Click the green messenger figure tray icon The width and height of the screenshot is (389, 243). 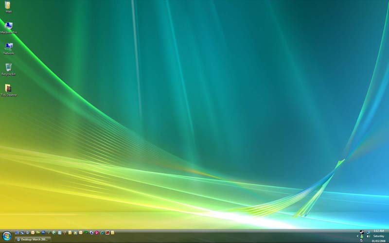pyautogui.click(x=362, y=236)
